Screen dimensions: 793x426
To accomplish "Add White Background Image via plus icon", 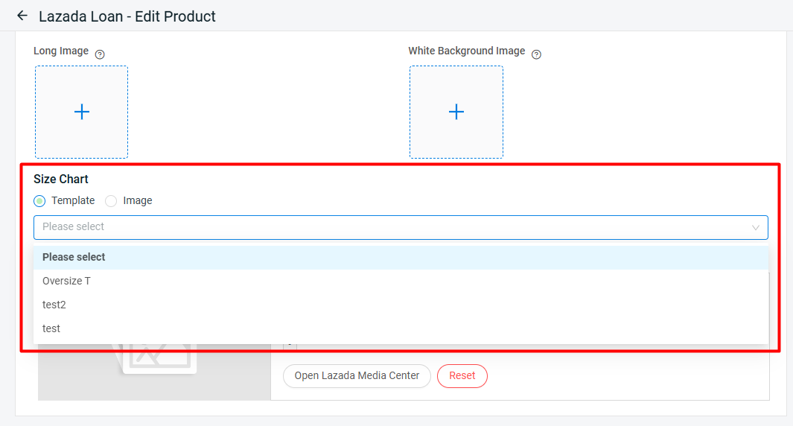I will [456, 112].
